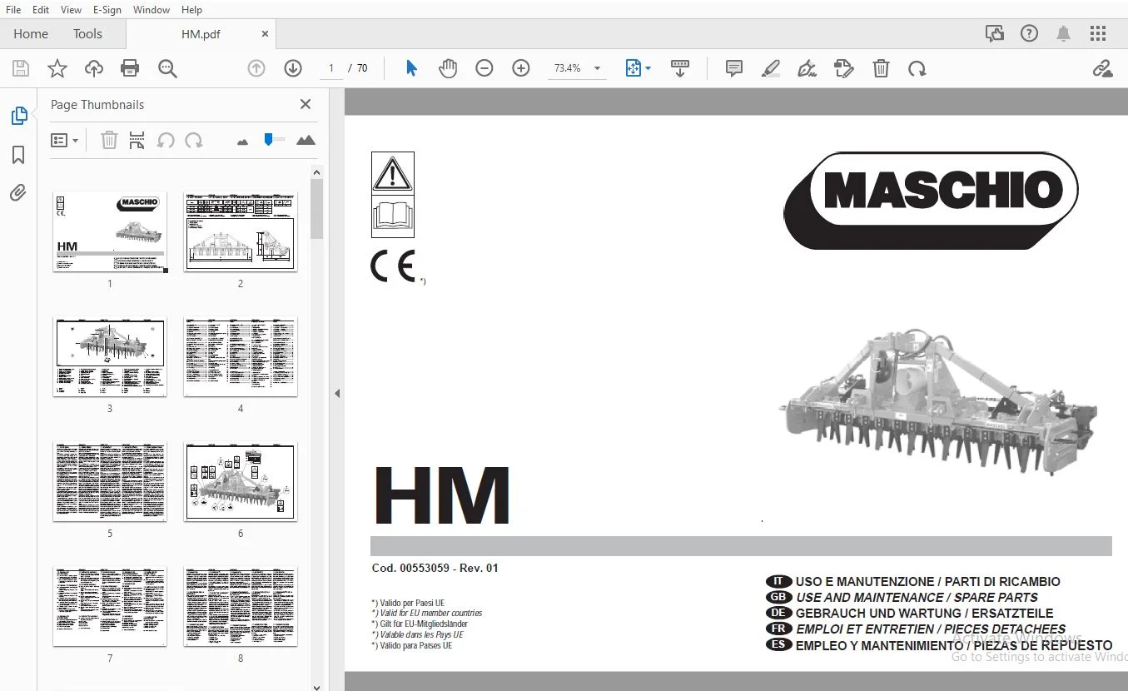Select page 8 thumbnail
Screen dimensions: 1128x691
tap(241, 606)
